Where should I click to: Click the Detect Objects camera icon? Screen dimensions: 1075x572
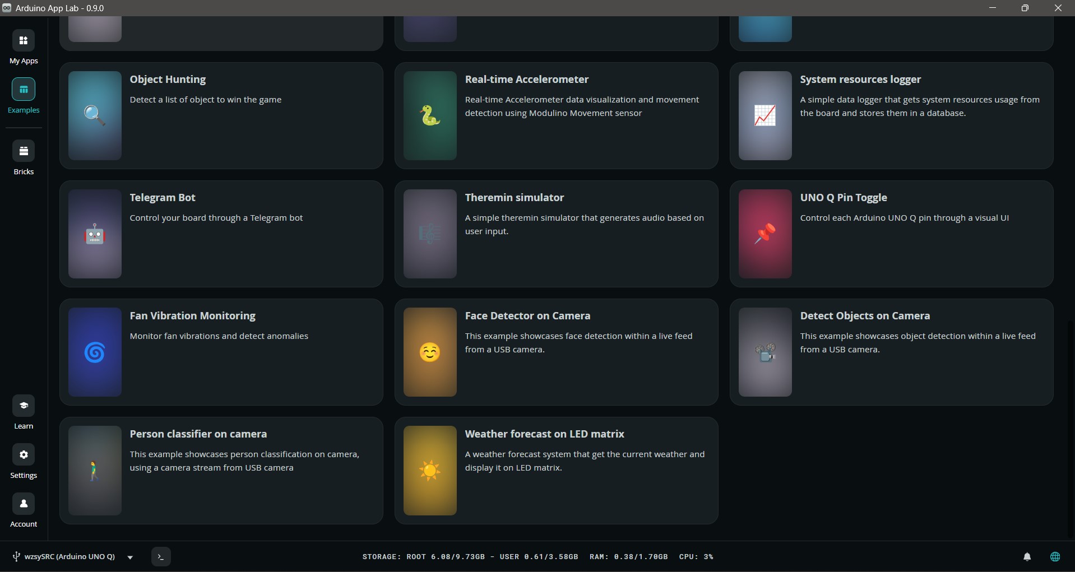click(765, 352)
